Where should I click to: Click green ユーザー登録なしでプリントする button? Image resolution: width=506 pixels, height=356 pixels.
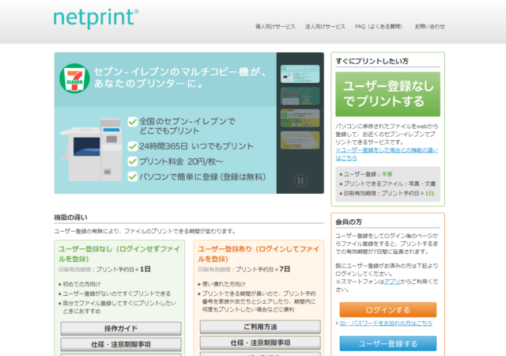tap(387, 94)
